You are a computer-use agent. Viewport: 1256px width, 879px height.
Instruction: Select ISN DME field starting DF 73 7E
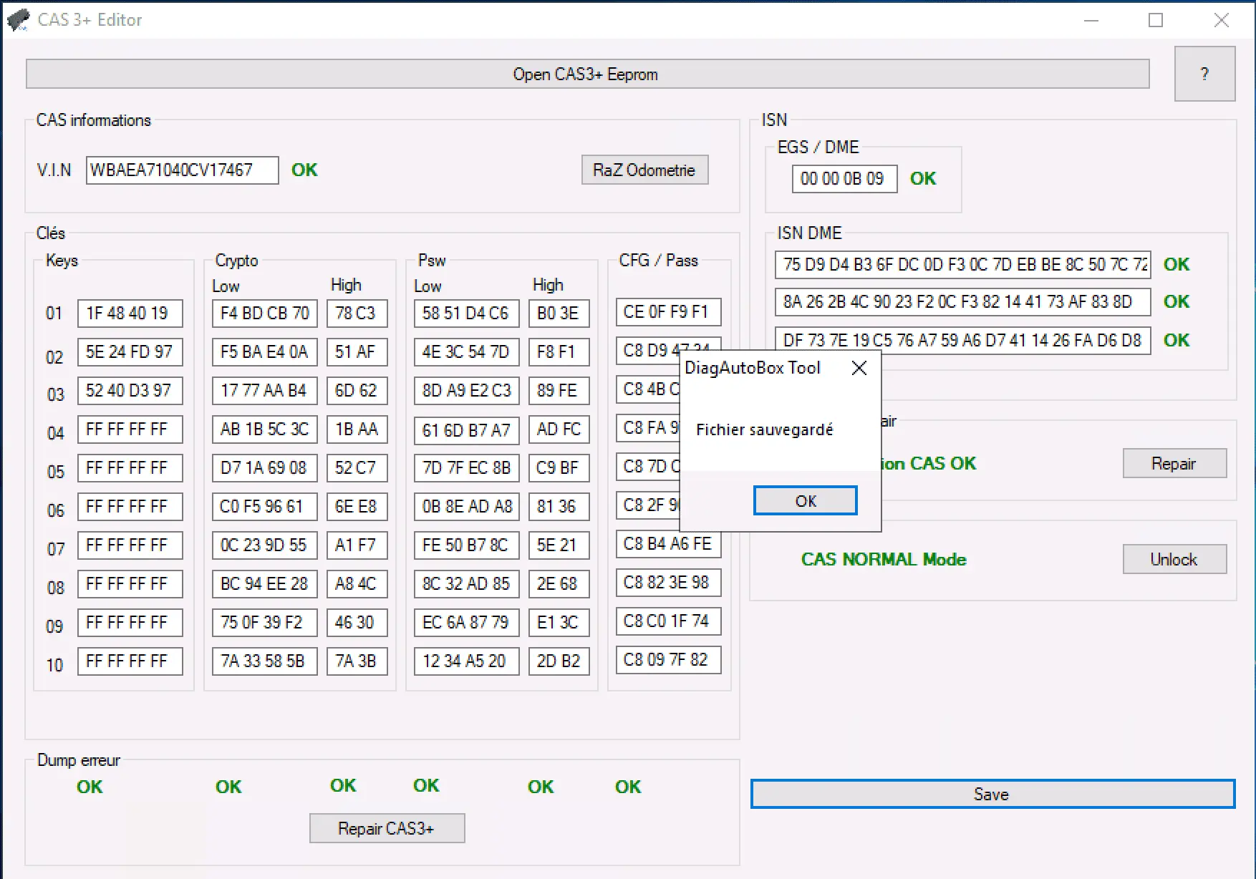[x=962, y=340]
